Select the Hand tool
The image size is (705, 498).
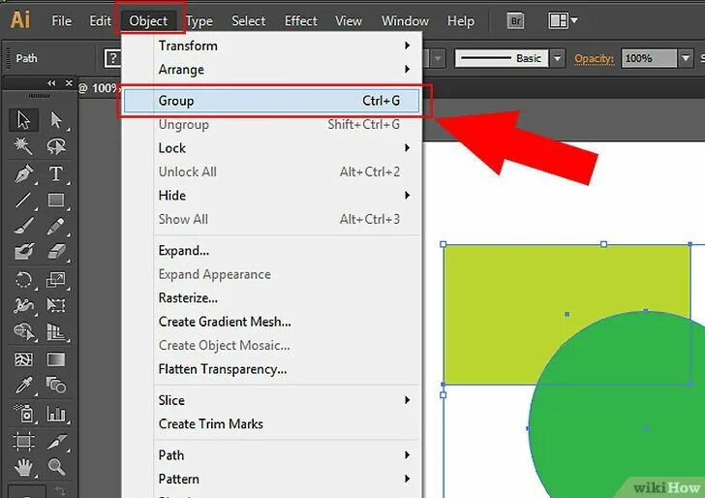[23, 467]
